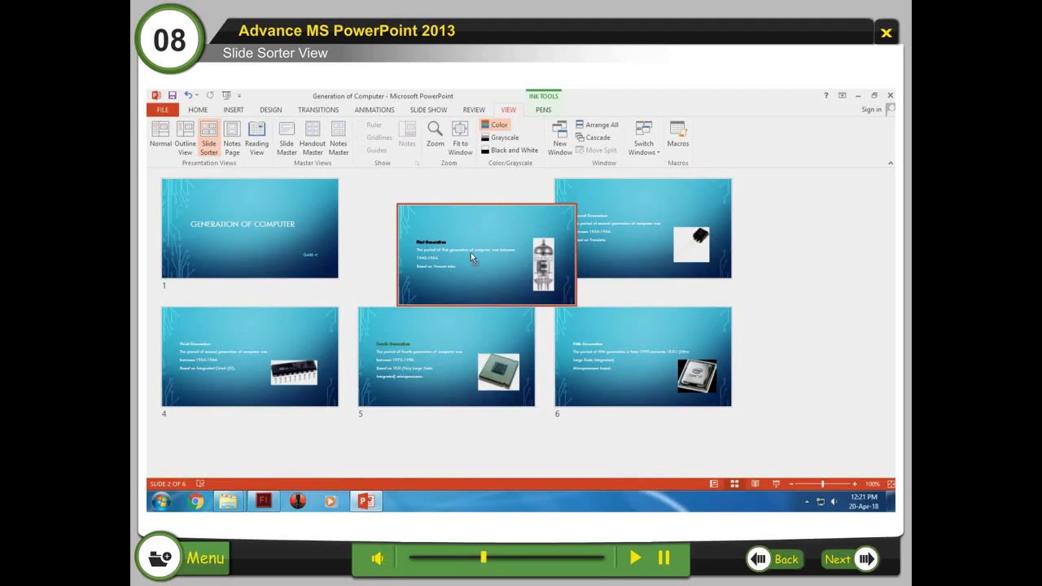Switch to the ANIMATIONS tab
Image resolution: width=1042 pixels, height=586 pixels.
coord(374,110)
